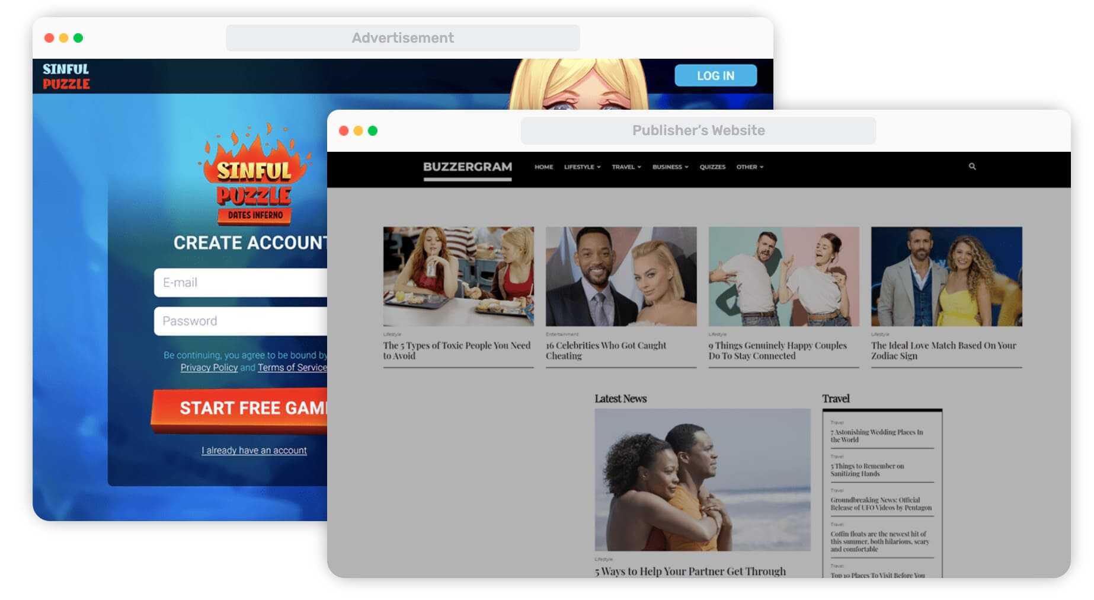
Task: Click the blue LOG IN button
Action: [715, 76]
